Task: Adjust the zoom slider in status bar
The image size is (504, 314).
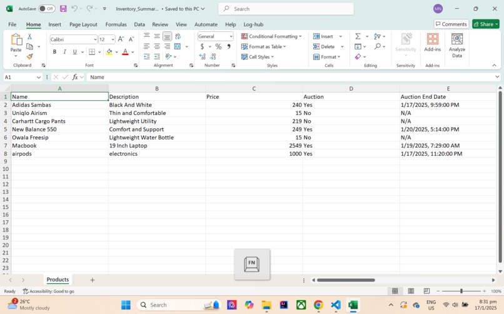Action: 461,291
